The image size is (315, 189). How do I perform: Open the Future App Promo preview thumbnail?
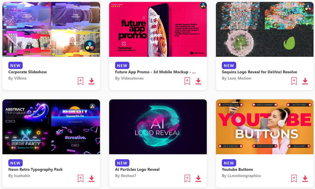[x=158, y=29]
